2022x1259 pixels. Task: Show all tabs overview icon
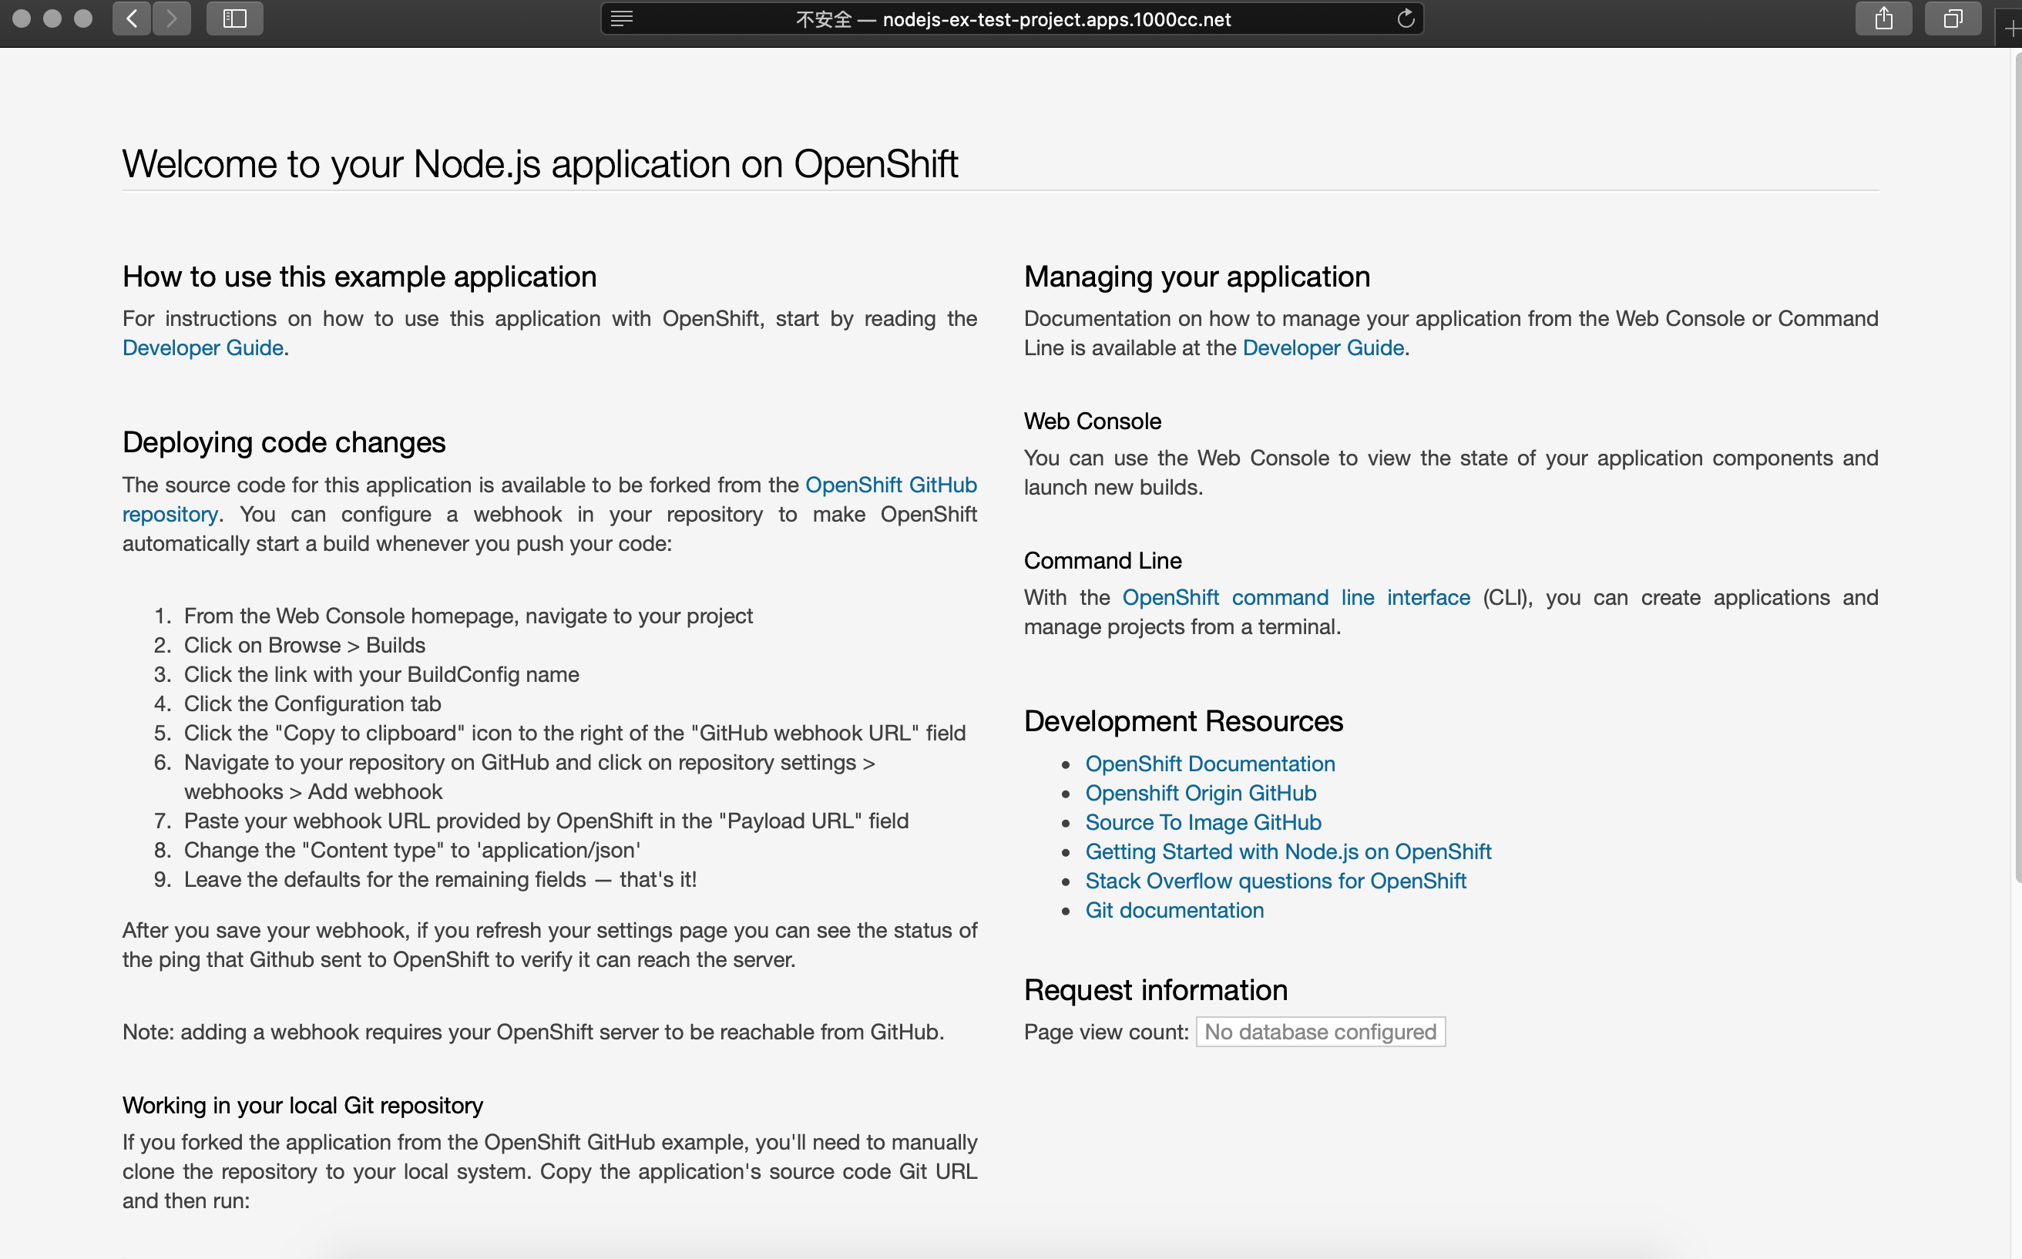(x=1953, y=18)
